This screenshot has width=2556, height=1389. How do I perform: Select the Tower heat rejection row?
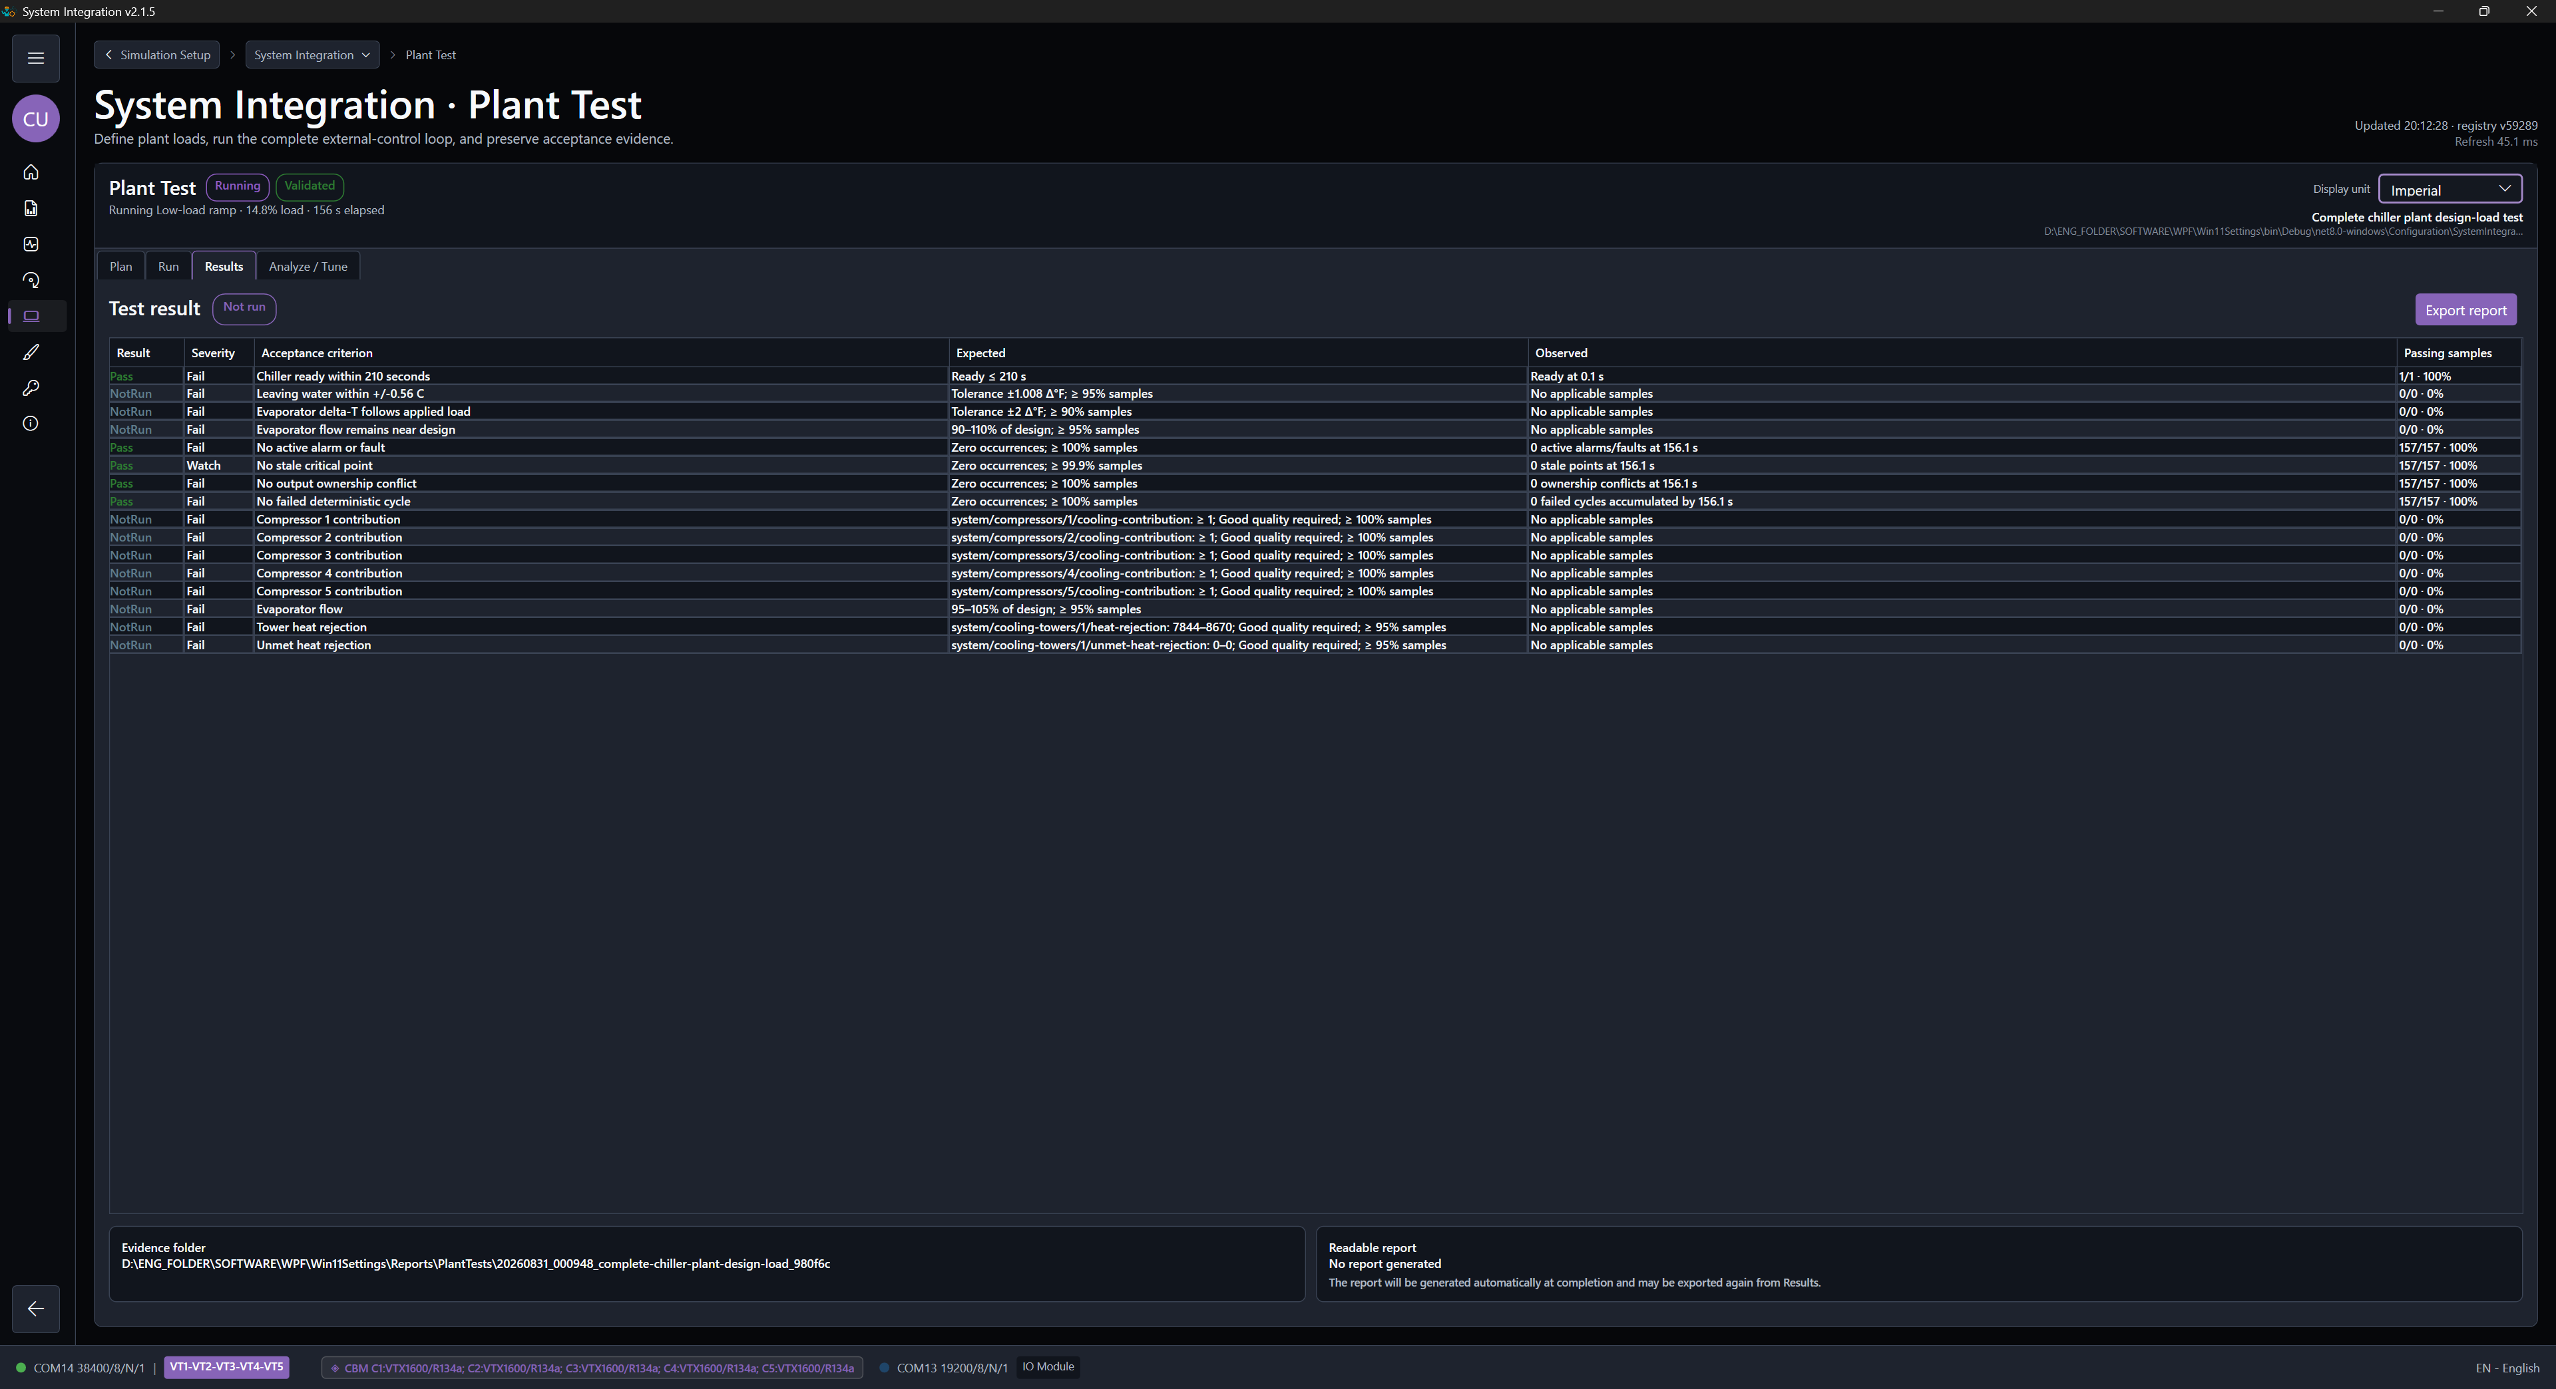pos(1315,627)
